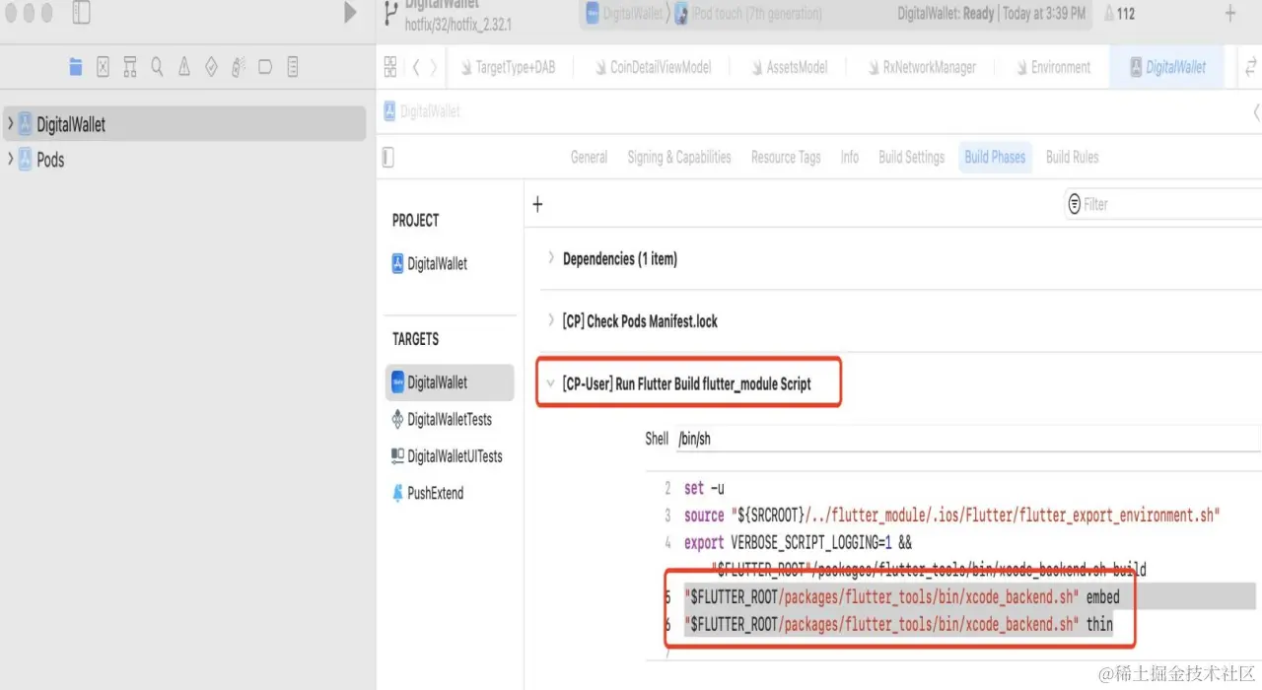Image resolution: width=1262 pixels, height=690 pixels.
Task: Add a new editor tab with plus
Action: tap(1229, 14)
